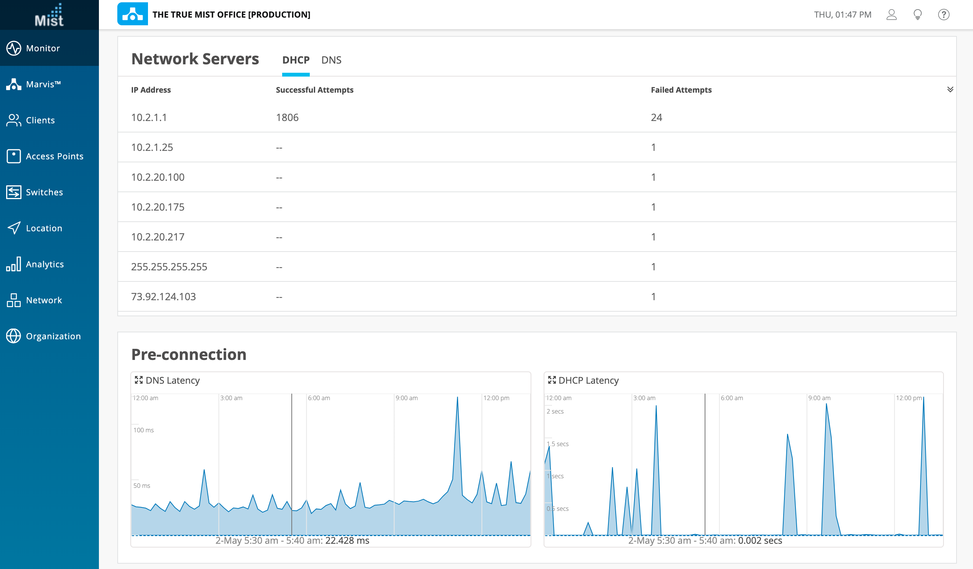Click the Mist logo in sidebar
The height and width of the screenshot is (569, 973).
tap(49, 15)
